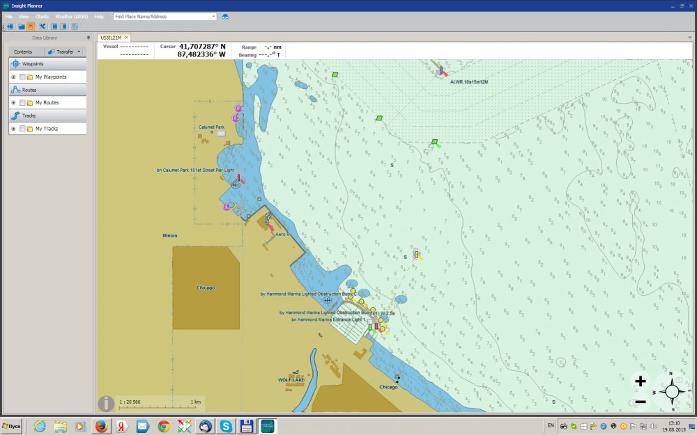Click the binoculars search icon
The height and width of the screenshot is (435, 697).
click(x=225, y=16)
